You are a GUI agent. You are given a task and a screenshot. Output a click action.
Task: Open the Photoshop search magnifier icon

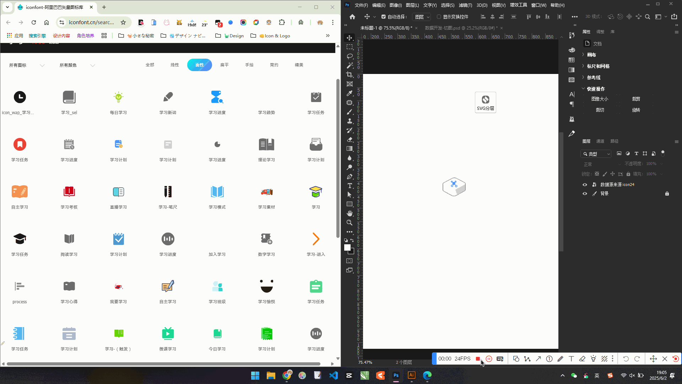click(648, 17)
